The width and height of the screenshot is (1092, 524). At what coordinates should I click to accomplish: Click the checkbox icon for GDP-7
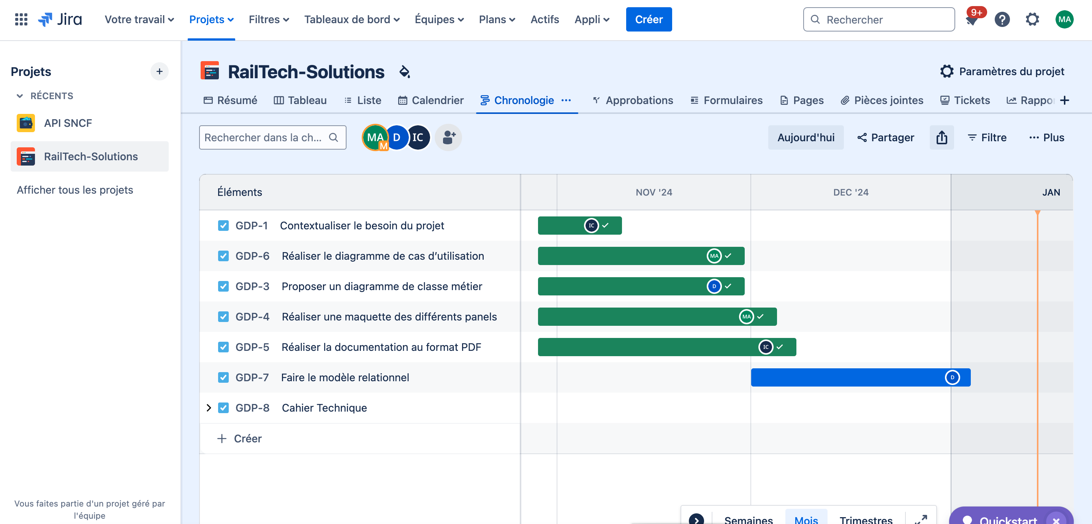click(x=223, y=377)
